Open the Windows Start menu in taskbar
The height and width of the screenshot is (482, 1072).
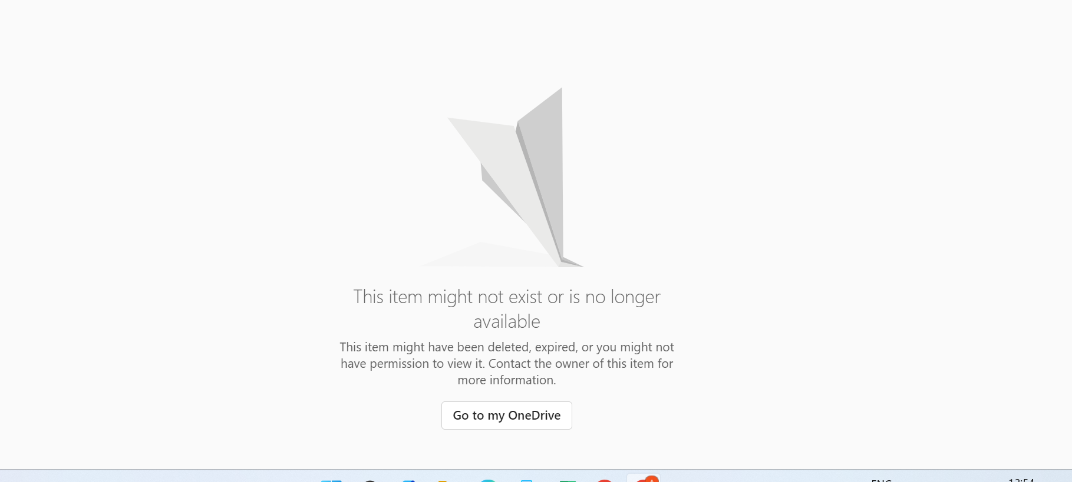coord(331,480)
